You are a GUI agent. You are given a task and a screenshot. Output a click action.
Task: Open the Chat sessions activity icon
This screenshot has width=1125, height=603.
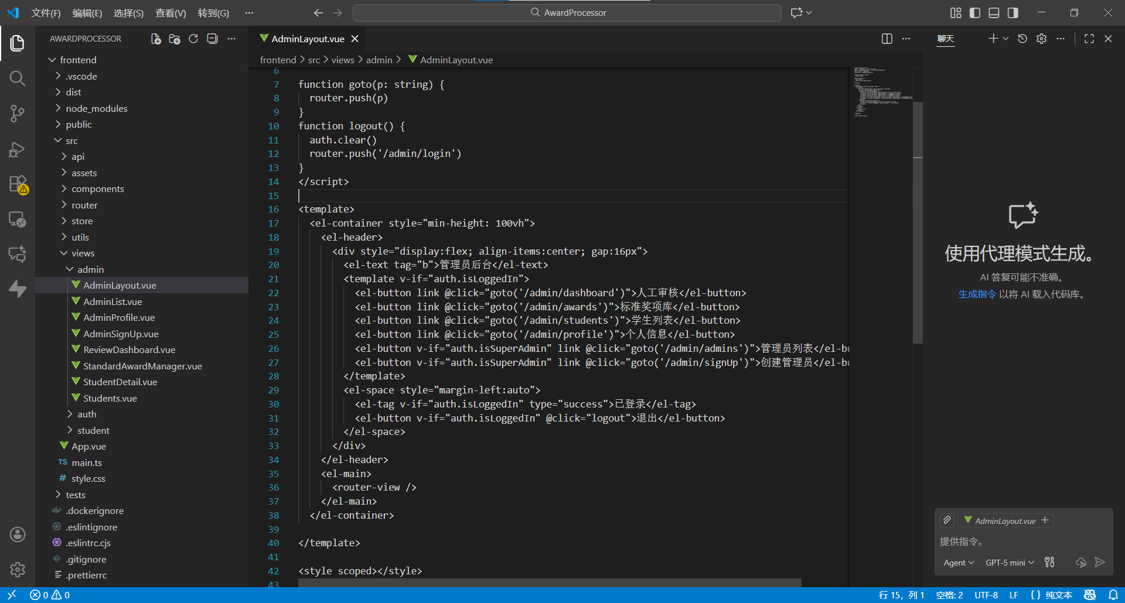click(18, 254)
